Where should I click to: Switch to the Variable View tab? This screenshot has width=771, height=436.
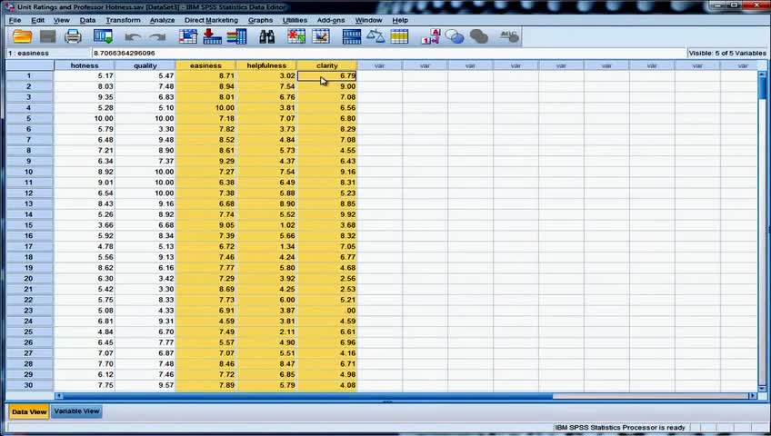click(x=76, y=411)
